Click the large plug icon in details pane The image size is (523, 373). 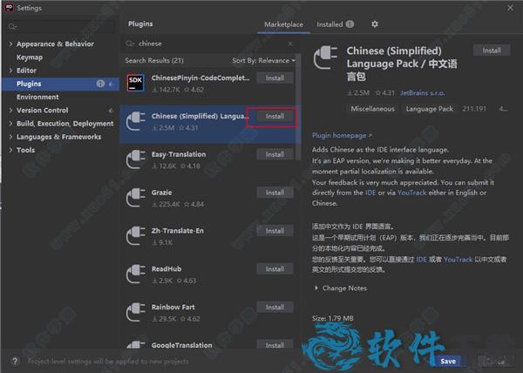click(326, 61)
